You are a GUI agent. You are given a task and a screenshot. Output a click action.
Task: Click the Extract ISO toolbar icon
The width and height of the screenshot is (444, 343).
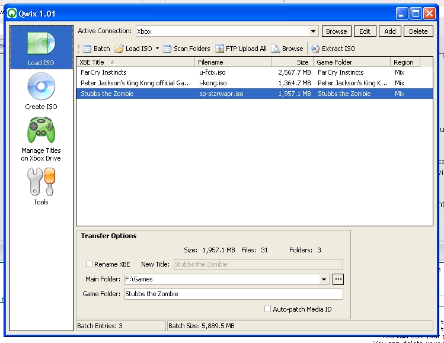(x=315, y=49)
